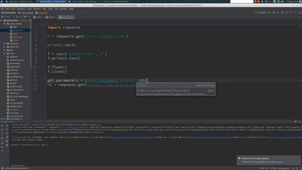Viewport: 302px width, 170px height.
Task: Close the request.py editor tab
Action: 72,17
